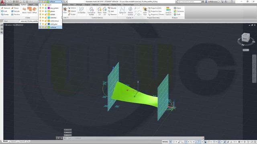
Task: Open the view cube WCS dropdown
Action: 246,50
